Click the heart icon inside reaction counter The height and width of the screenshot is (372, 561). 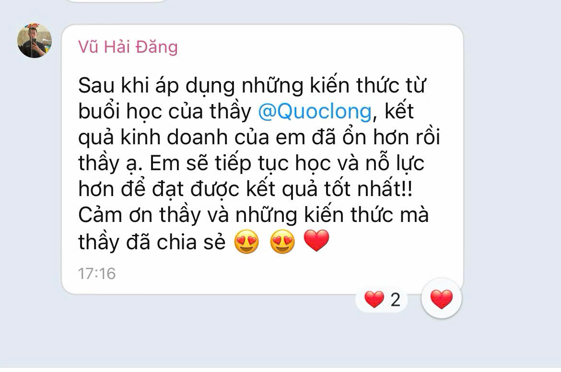[x=374, y=300]
